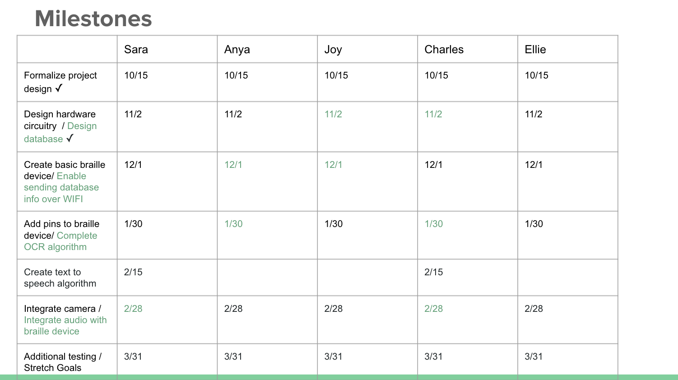
Task: Click the green footer bar
Action: tap(339, 377)
